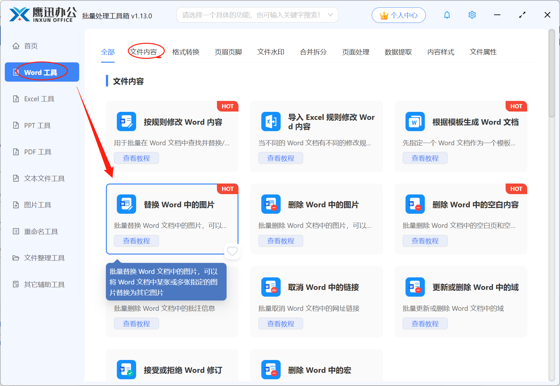The image size is (560, 386).
Task: Select 其它辅助工具 in the sidebar
Action: tap(44, 284)
